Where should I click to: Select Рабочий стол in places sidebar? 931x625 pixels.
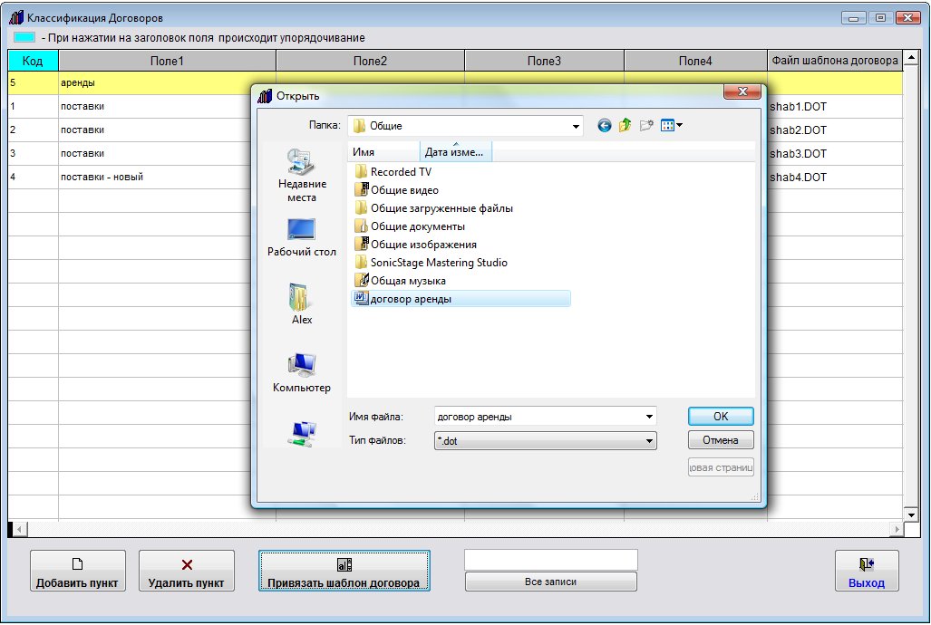pyautogui.click(x=302, y=236)
